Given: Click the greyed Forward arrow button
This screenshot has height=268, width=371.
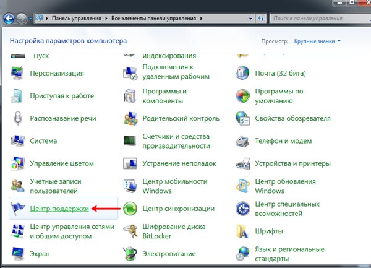Looking at the screenshot, I should [22, 19].
